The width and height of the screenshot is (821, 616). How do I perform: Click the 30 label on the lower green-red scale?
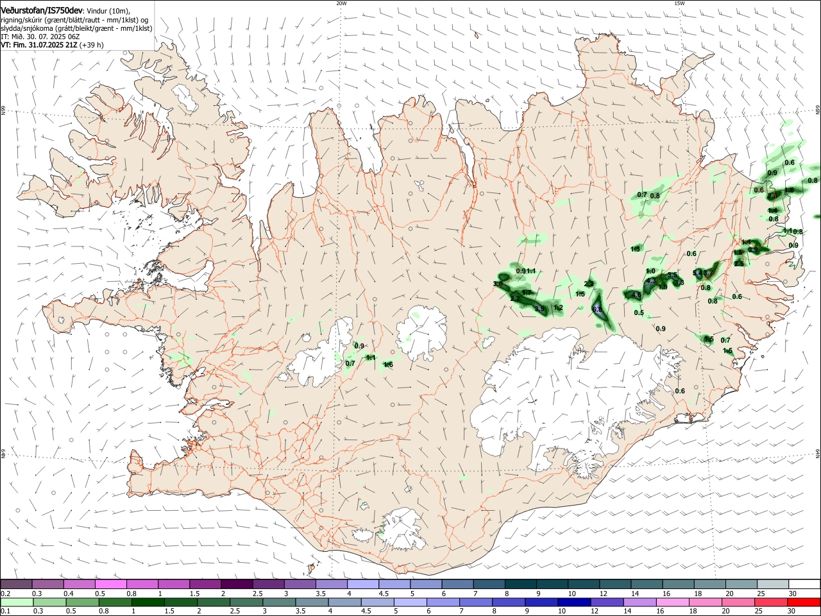[x=792, y=612]
